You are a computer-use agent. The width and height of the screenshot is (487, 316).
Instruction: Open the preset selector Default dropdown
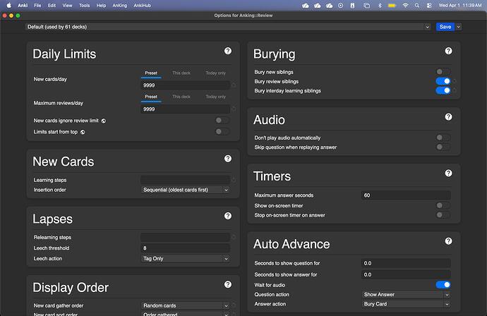pyautogui.click(x=228, y=27)
